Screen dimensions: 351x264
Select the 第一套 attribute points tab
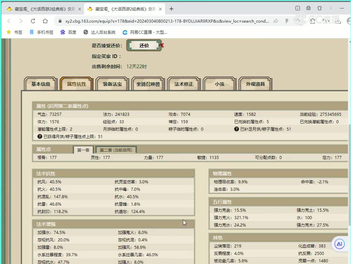(x=83, y=150)
